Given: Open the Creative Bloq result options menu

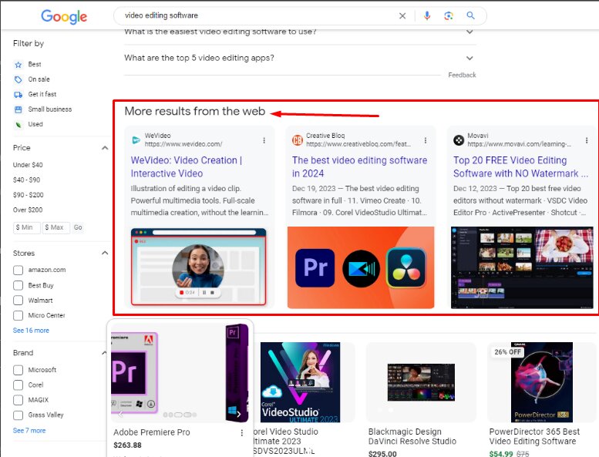Looking at the screenshot, I should [x=425, y=140].
